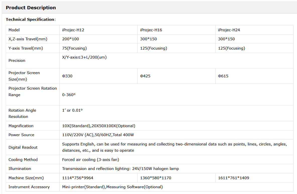Click the Magnification options text
Viewport: 297px width, 194px height.
tap(99, 126)
